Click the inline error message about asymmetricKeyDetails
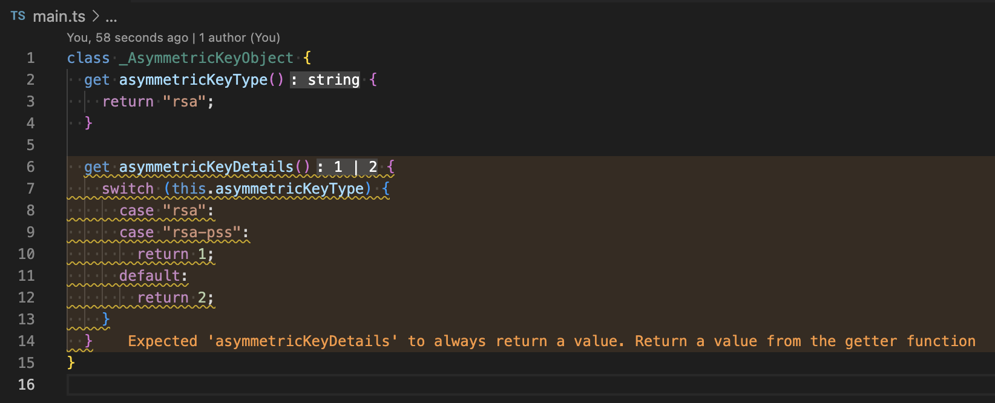 551,341
